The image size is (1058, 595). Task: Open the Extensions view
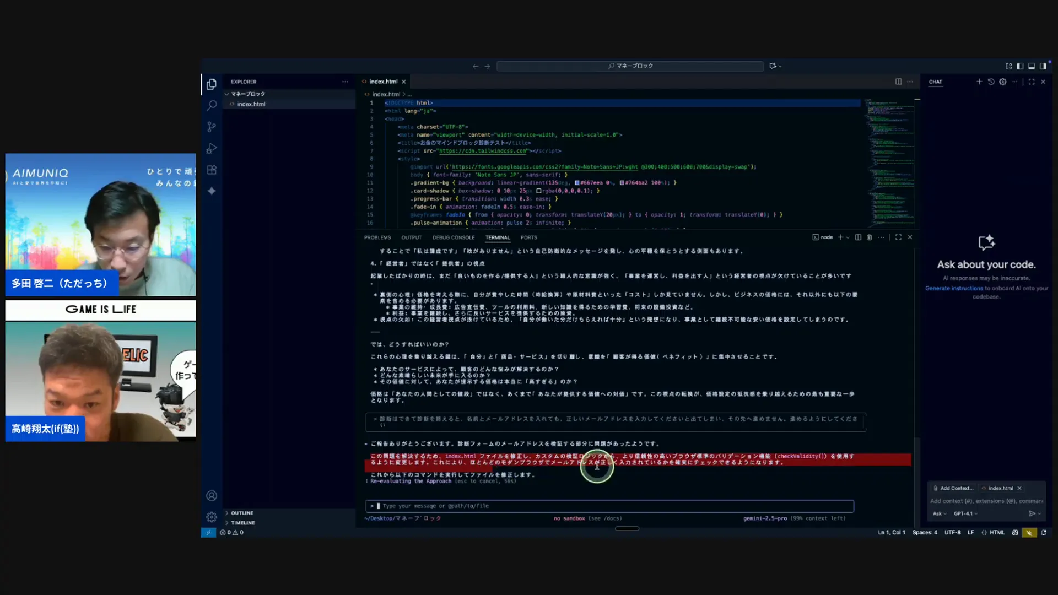point(212,170)
